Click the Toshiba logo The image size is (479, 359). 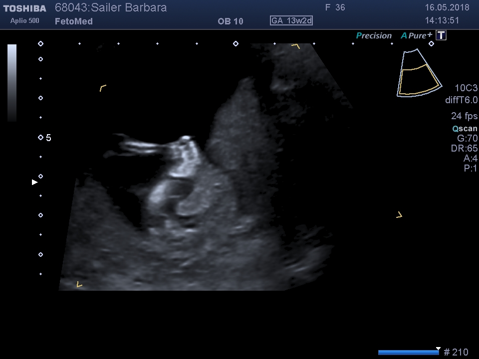pyautogui.click(x=25, y=8)
